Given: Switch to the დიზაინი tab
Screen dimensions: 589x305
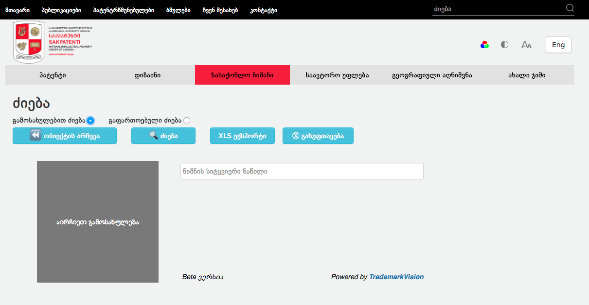Looking at the screenshot, I should pos(147,75).
